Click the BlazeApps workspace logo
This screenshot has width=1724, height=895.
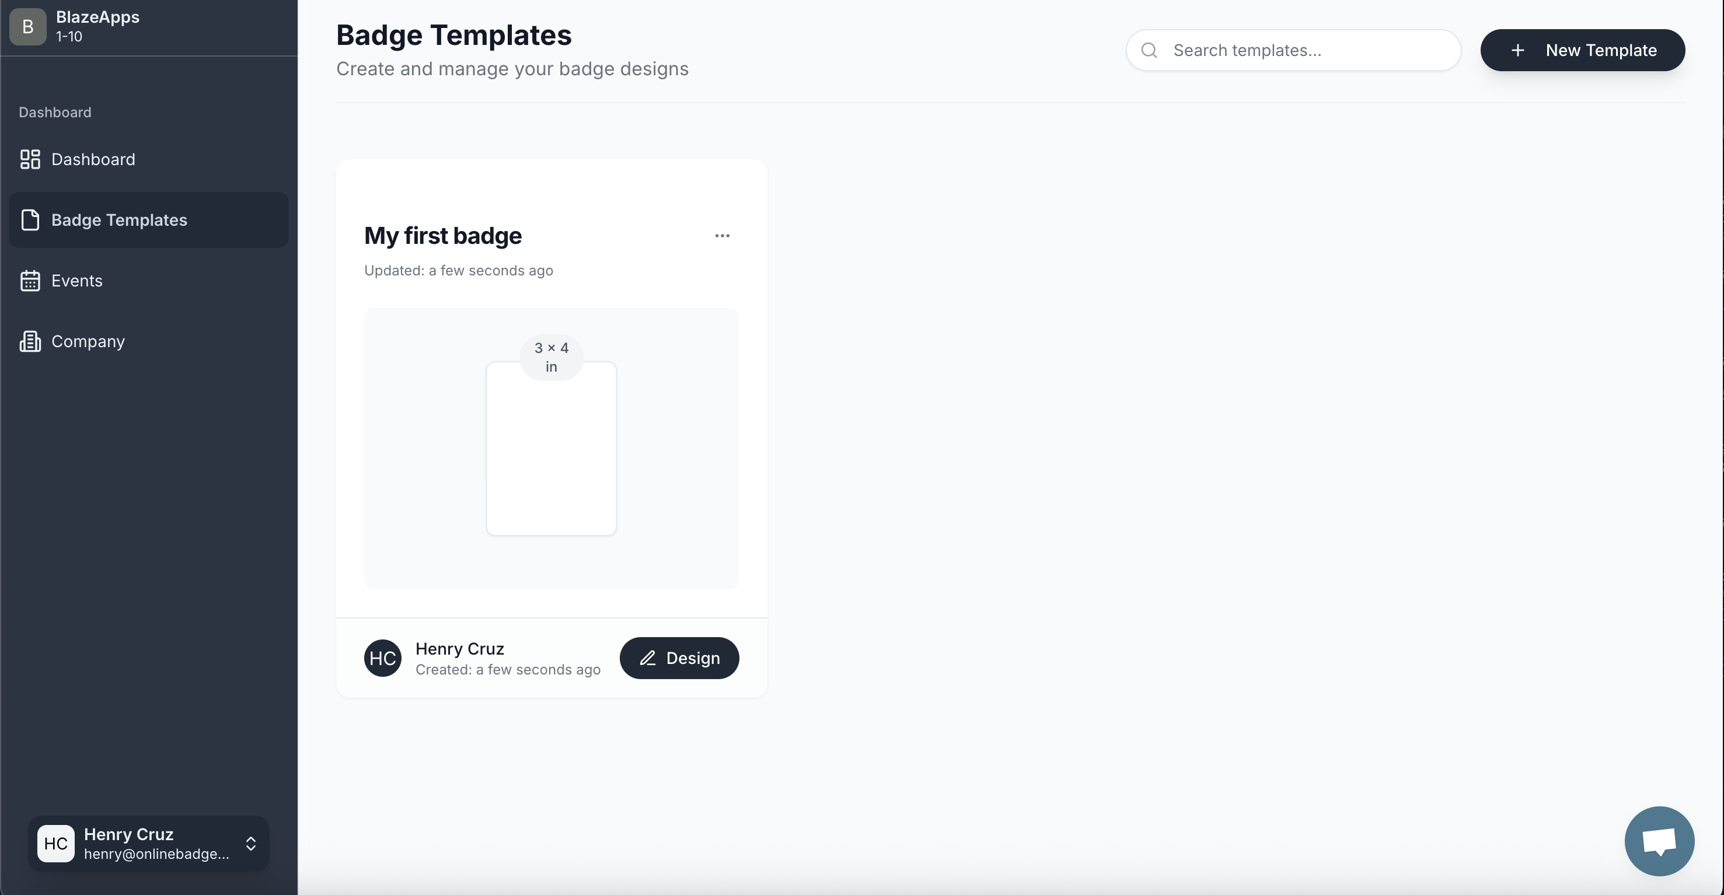coord(27,27)
